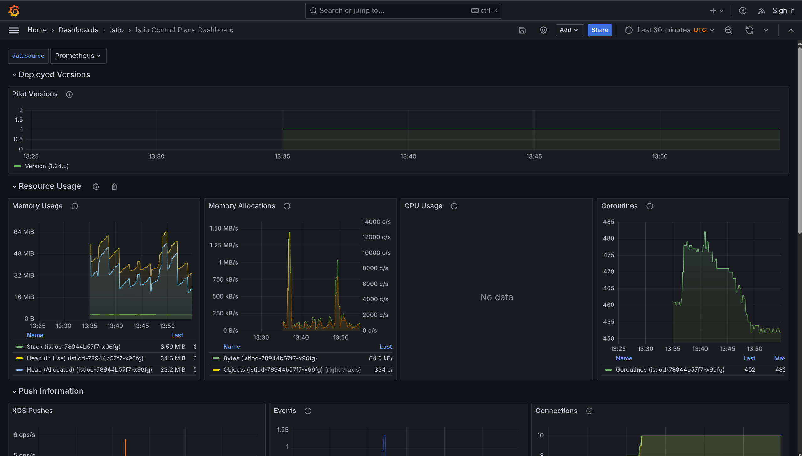Open the Grafana home logo
The image size is (802, 456).
(14, 10)
